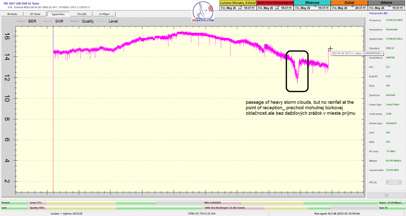
Task: Click the Lock status indicator
Action: (14, 208)
